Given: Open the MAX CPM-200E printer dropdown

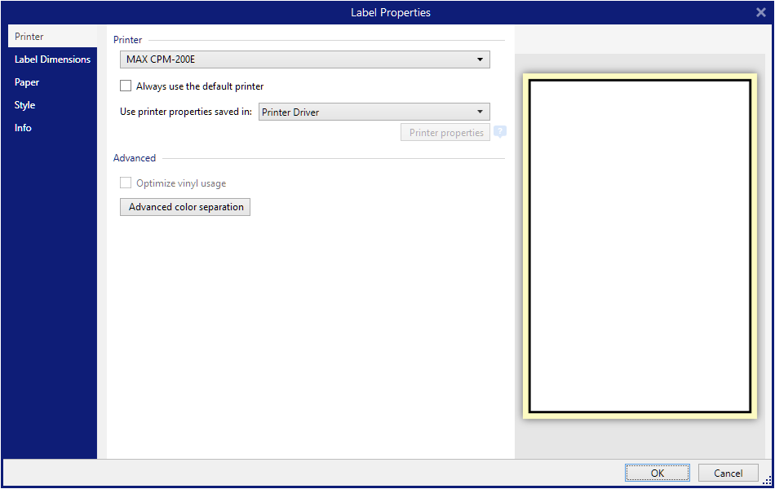Looking at the screenshot, I should pyautogui.click(x=304, y=59).
